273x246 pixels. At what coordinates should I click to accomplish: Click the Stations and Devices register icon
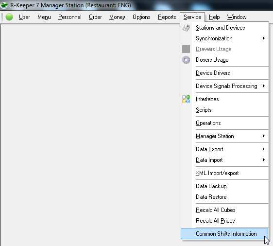pyautogui.click(x=186, y=28)
